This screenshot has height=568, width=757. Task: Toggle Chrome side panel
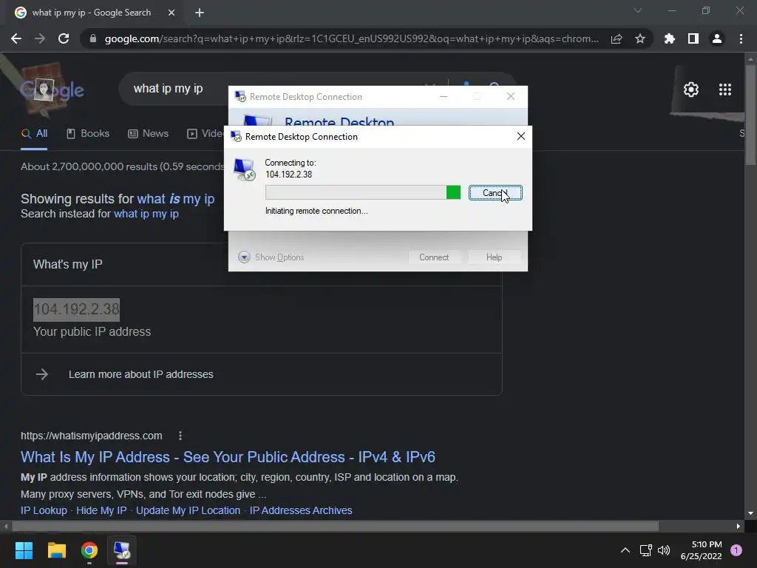[x=693, y=38]
